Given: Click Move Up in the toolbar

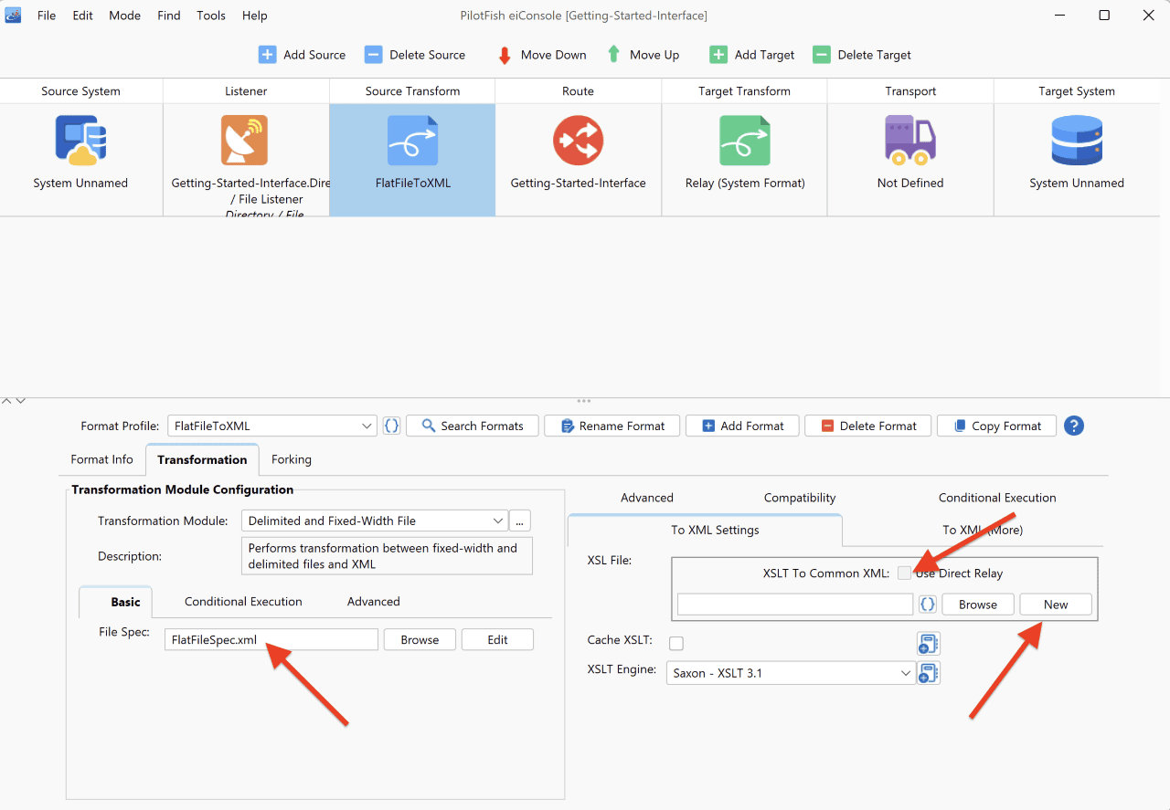Looking at the screenshot, I should pos(643,55).
